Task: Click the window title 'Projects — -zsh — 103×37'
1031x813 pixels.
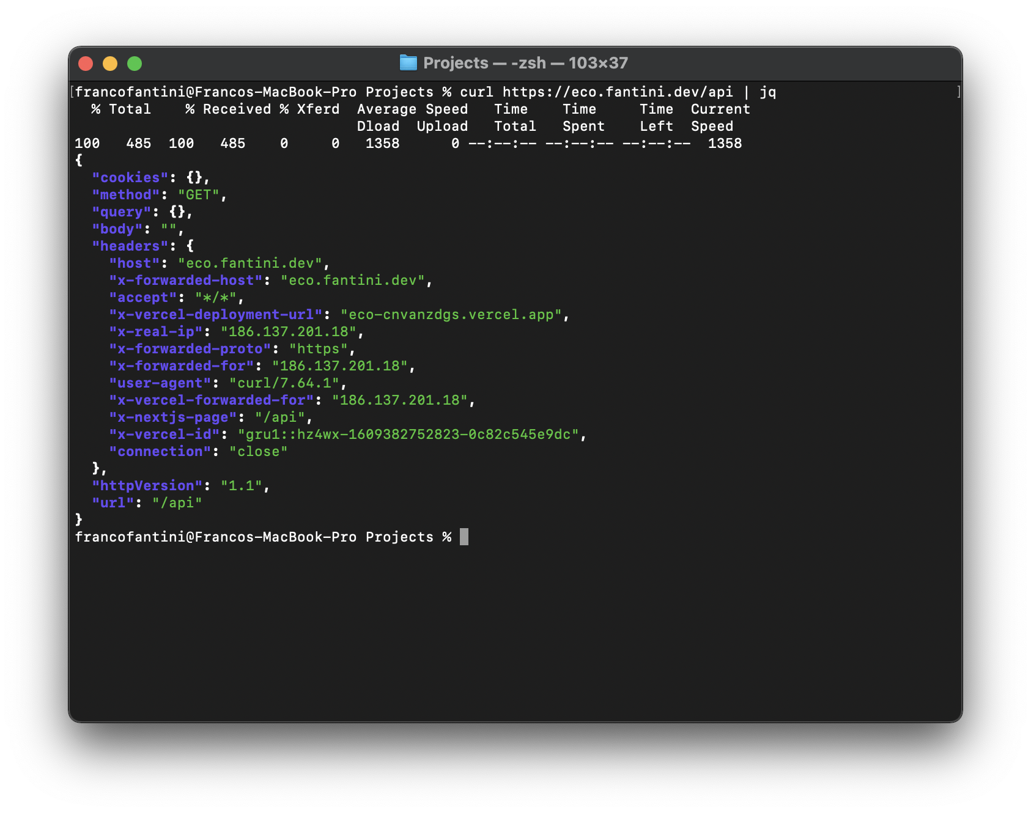Action: (x=525, y=63)
